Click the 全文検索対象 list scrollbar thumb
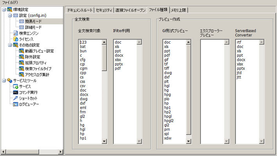 104,58
